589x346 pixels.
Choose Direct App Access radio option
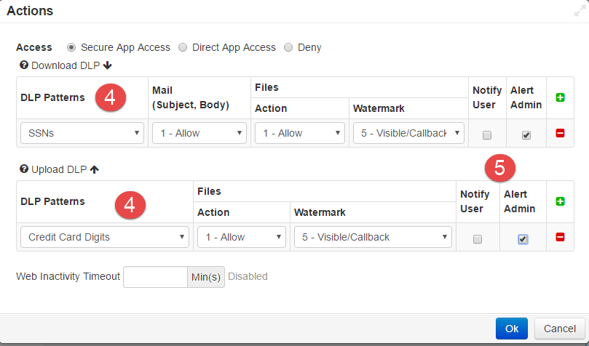pos(183,47)
